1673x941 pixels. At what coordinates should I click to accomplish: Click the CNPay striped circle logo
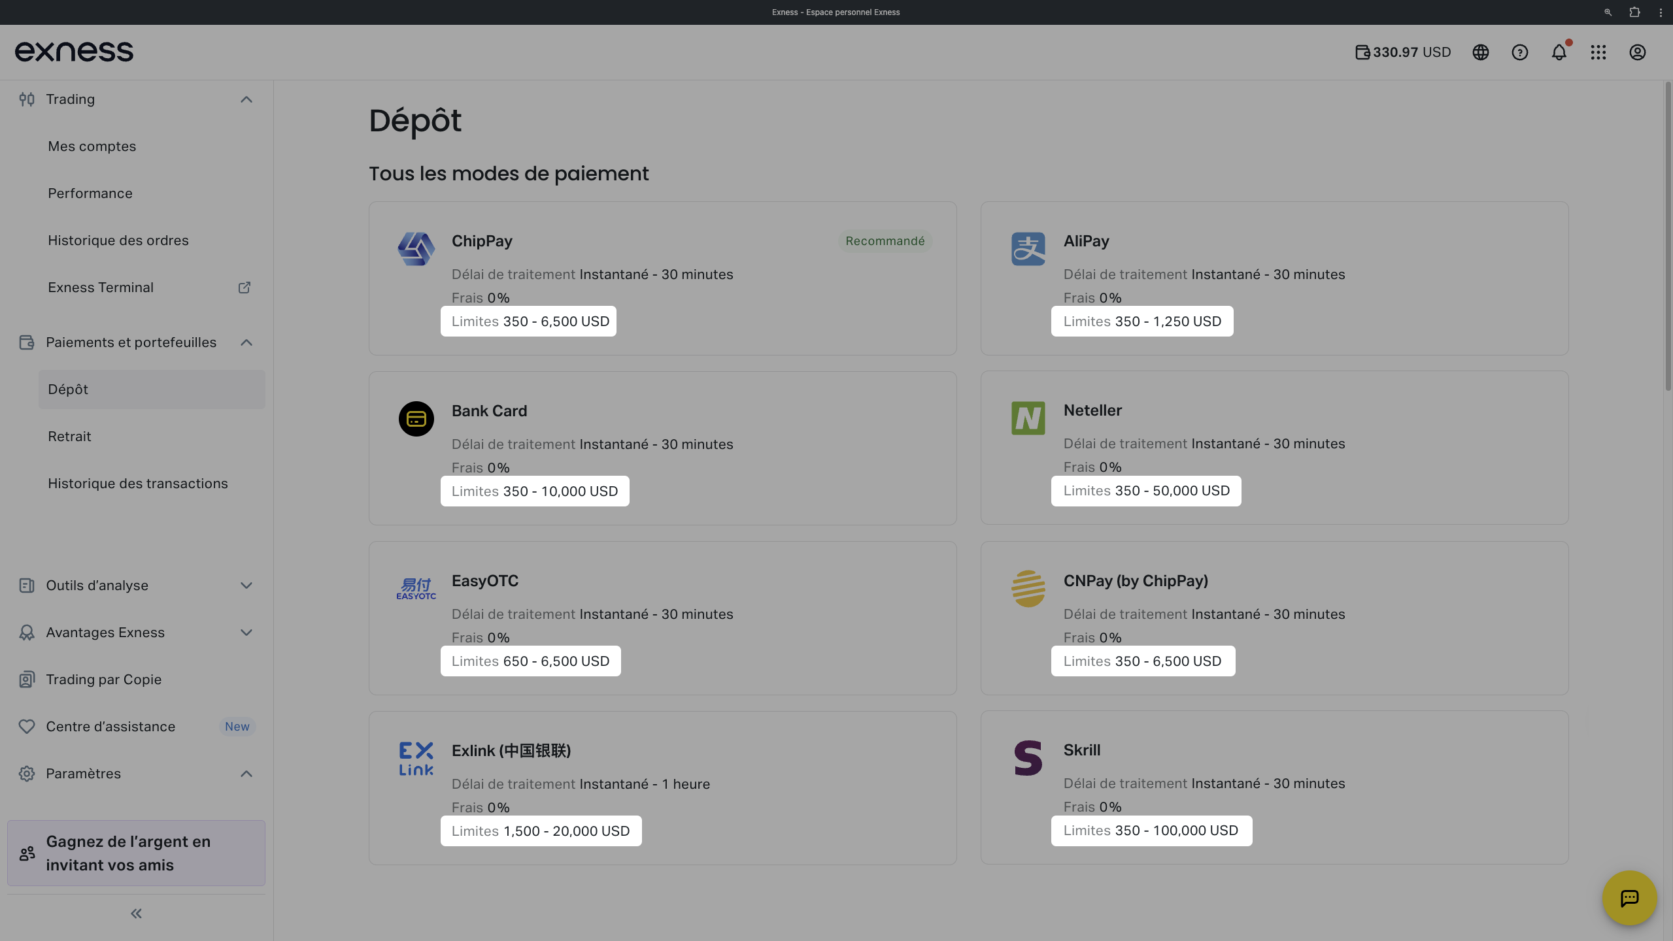(1028, 589)
